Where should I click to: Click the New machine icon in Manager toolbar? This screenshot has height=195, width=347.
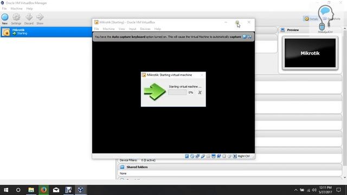tap(5, 19)
